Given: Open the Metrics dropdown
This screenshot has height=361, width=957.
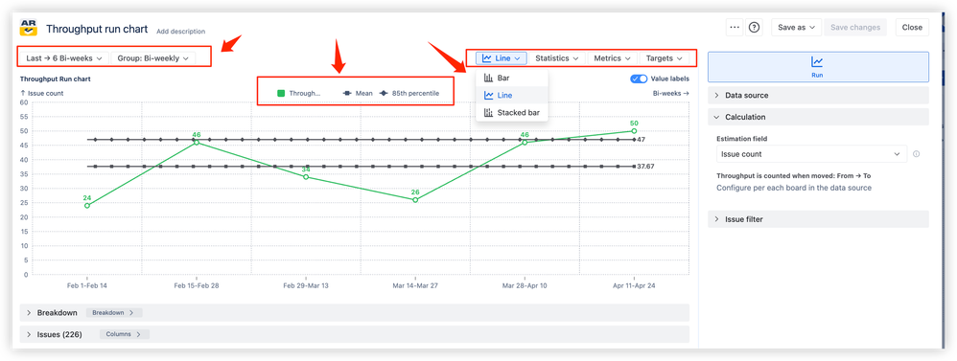Looking at the screenshot, I should [612, 58].
